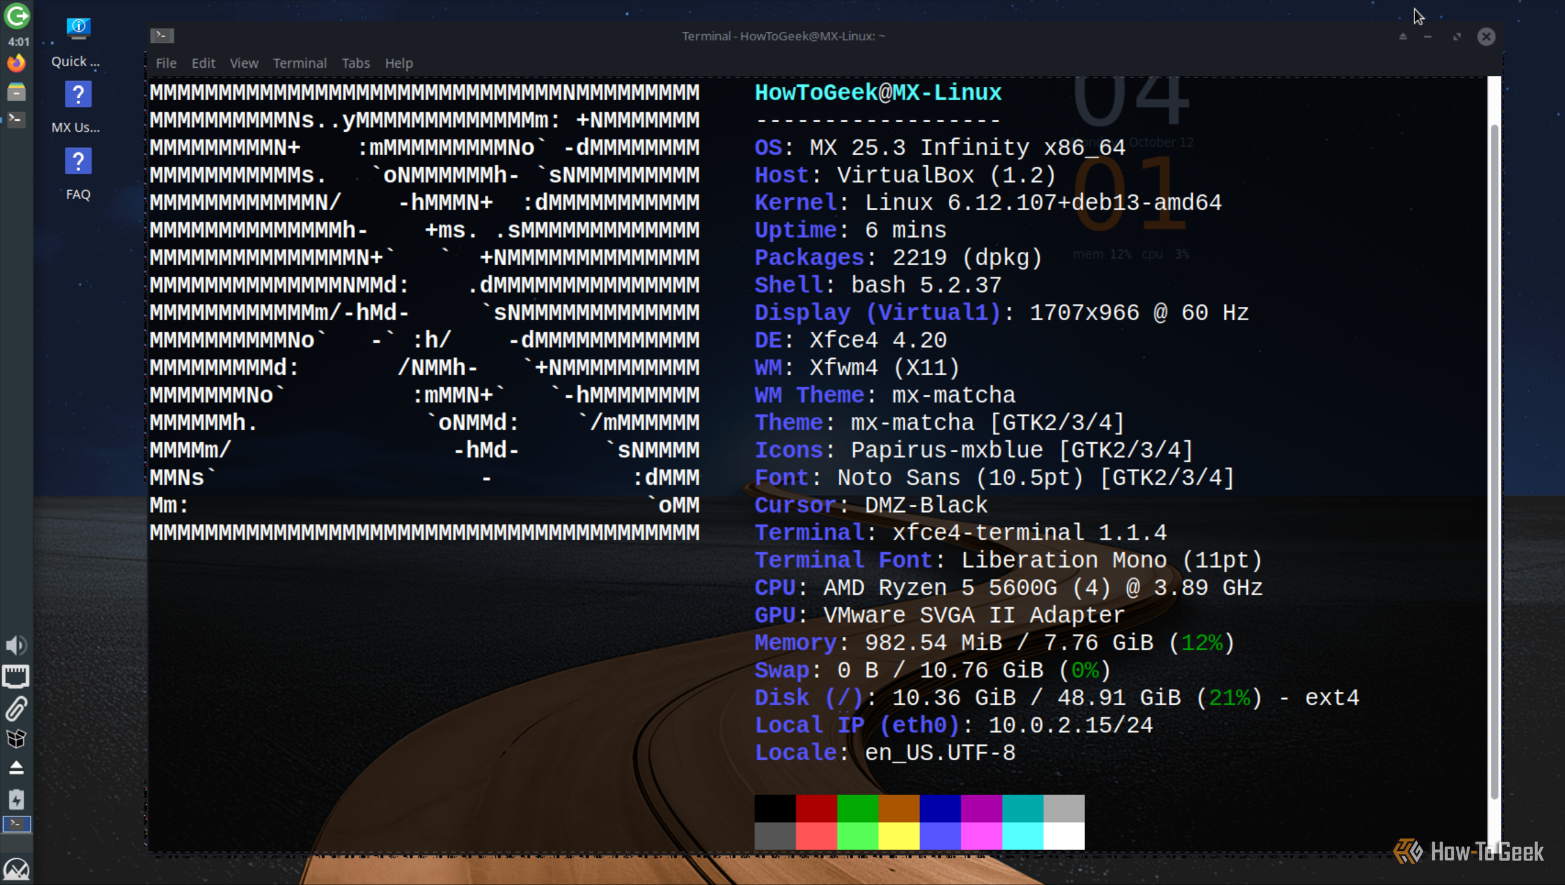Click the volume speaker tray icon
1565x885 pixels.
point(17,645)
